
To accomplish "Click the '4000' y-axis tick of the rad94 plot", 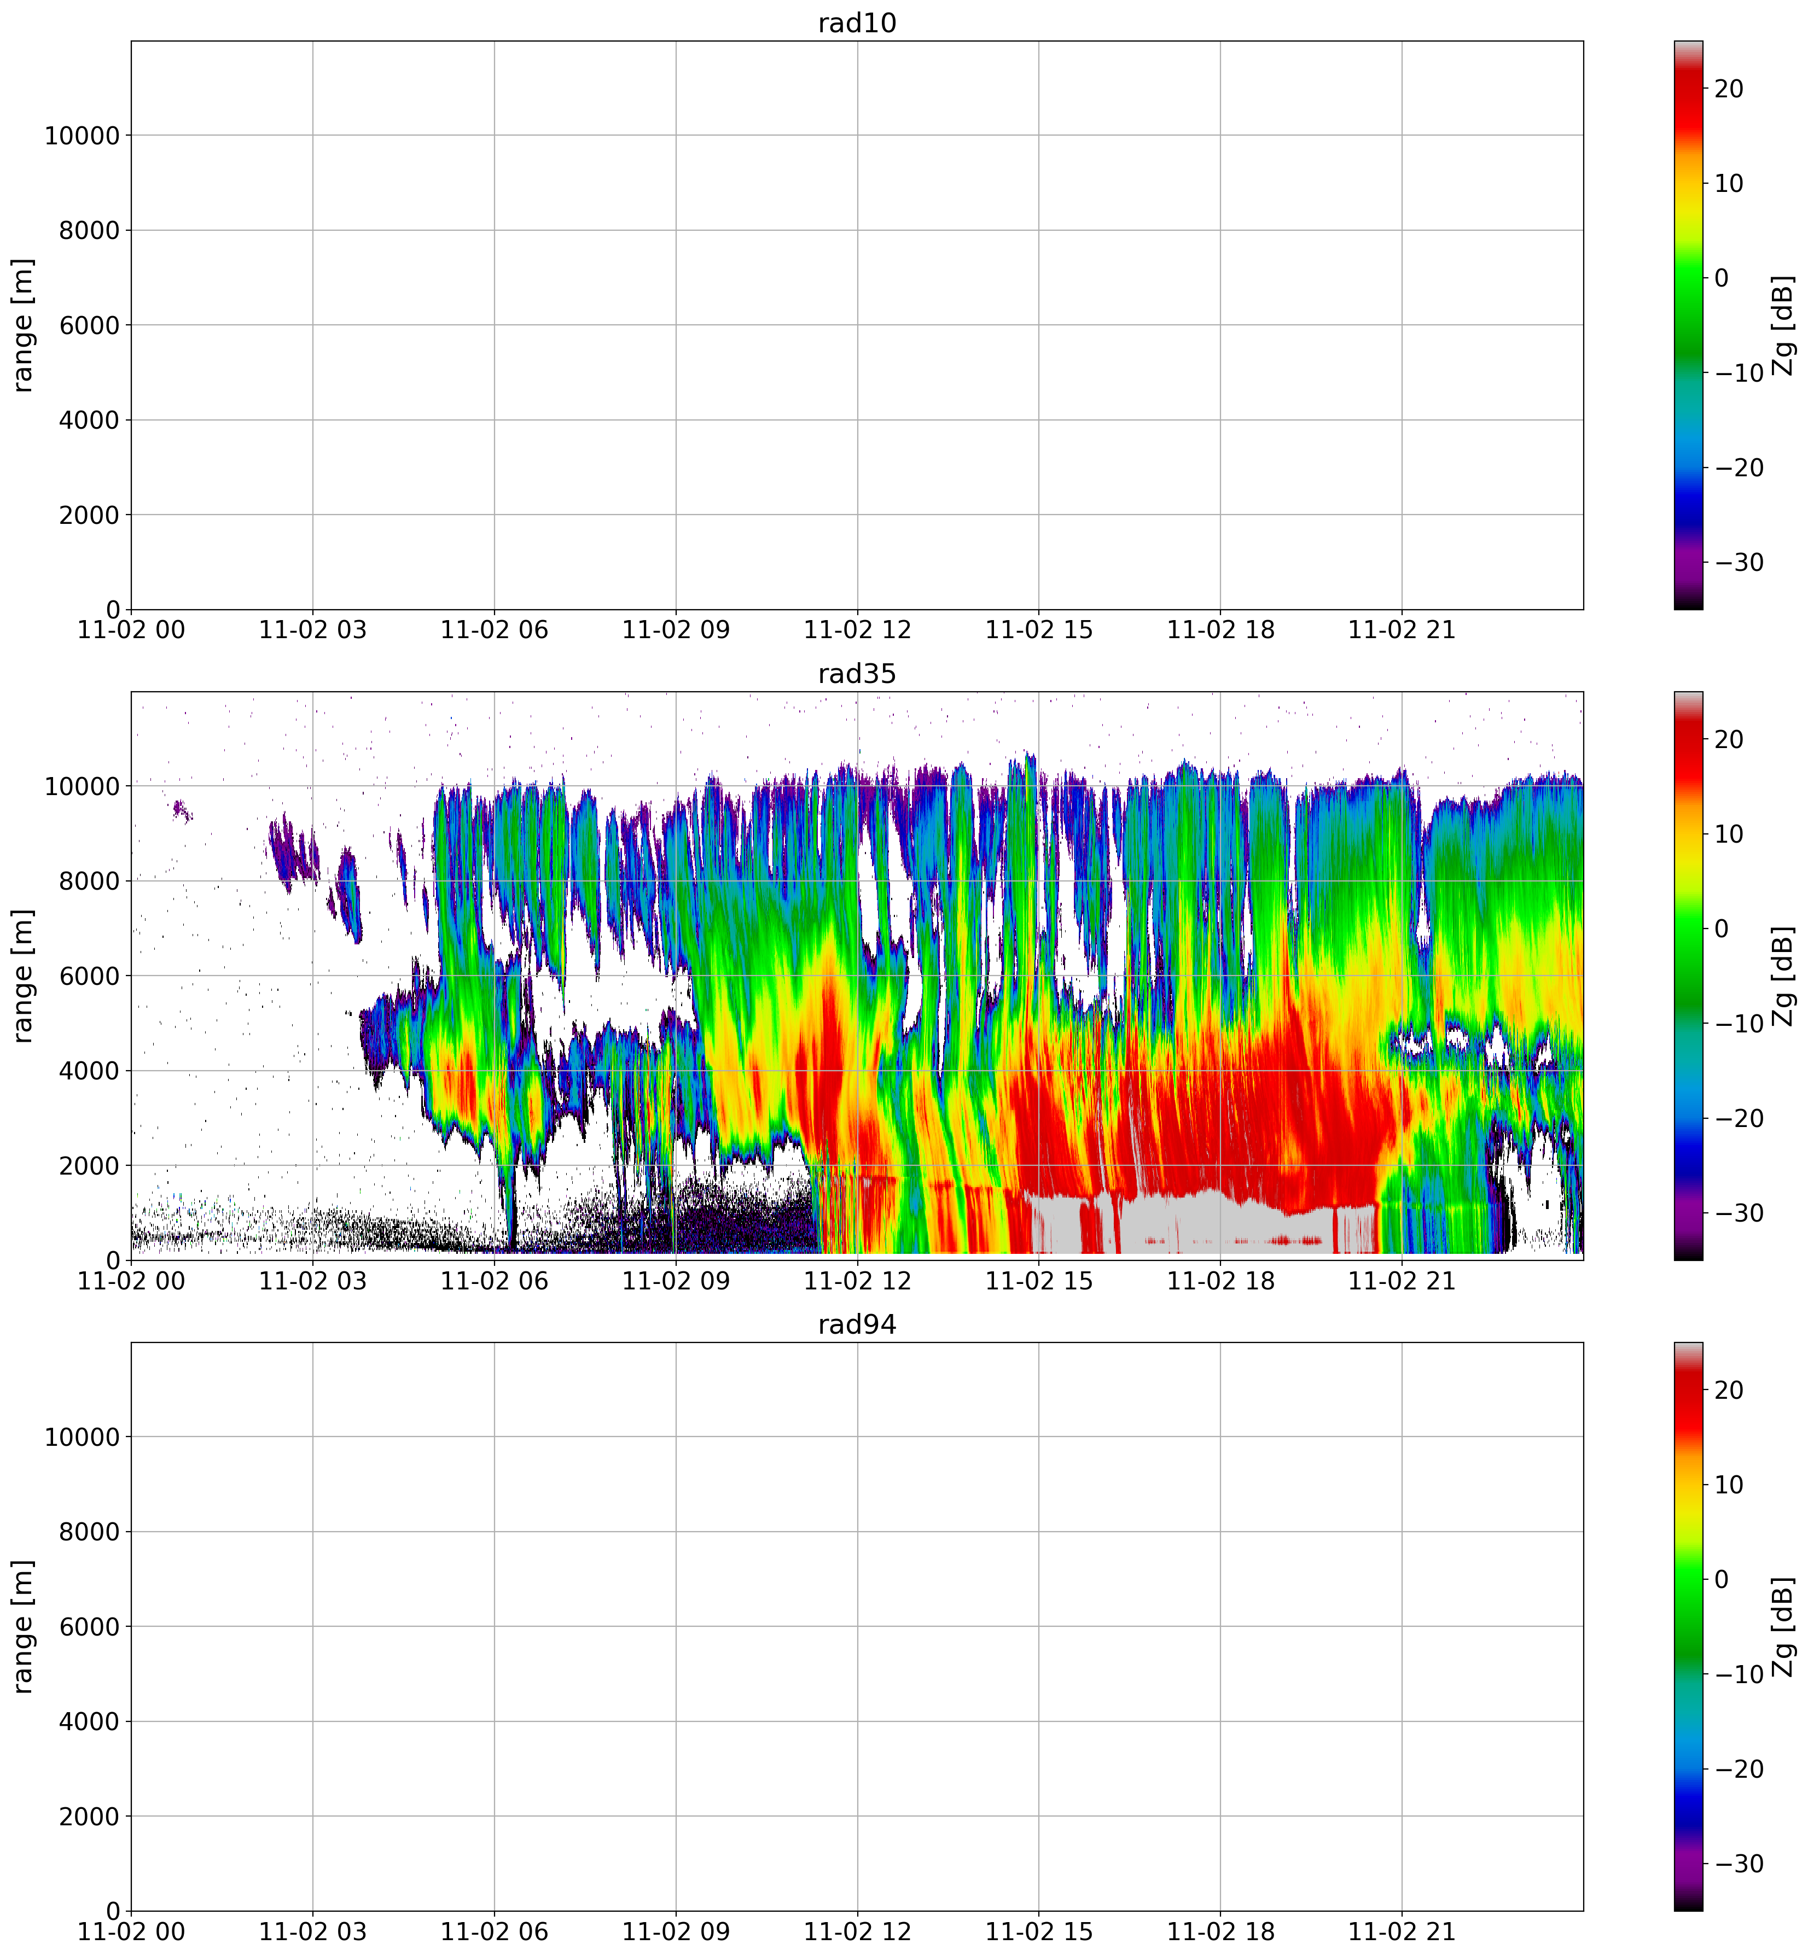I will (x=89, y=1721).
